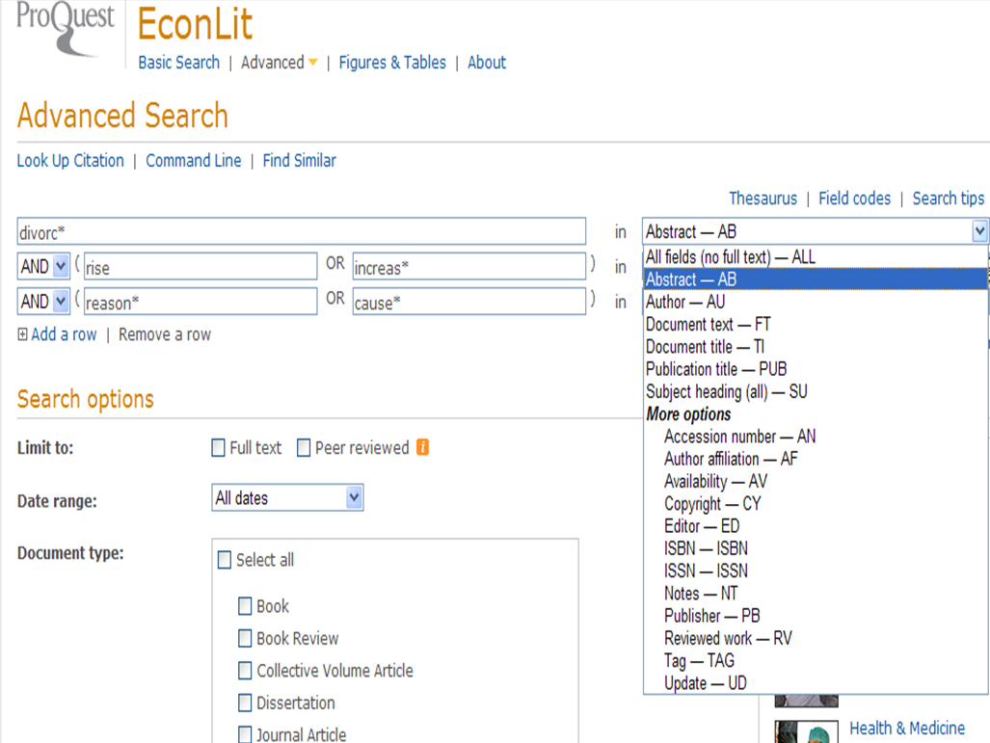The image size is (990, 743).
Task: Click the EconLit title heading
Action: (x=195, y=24)
